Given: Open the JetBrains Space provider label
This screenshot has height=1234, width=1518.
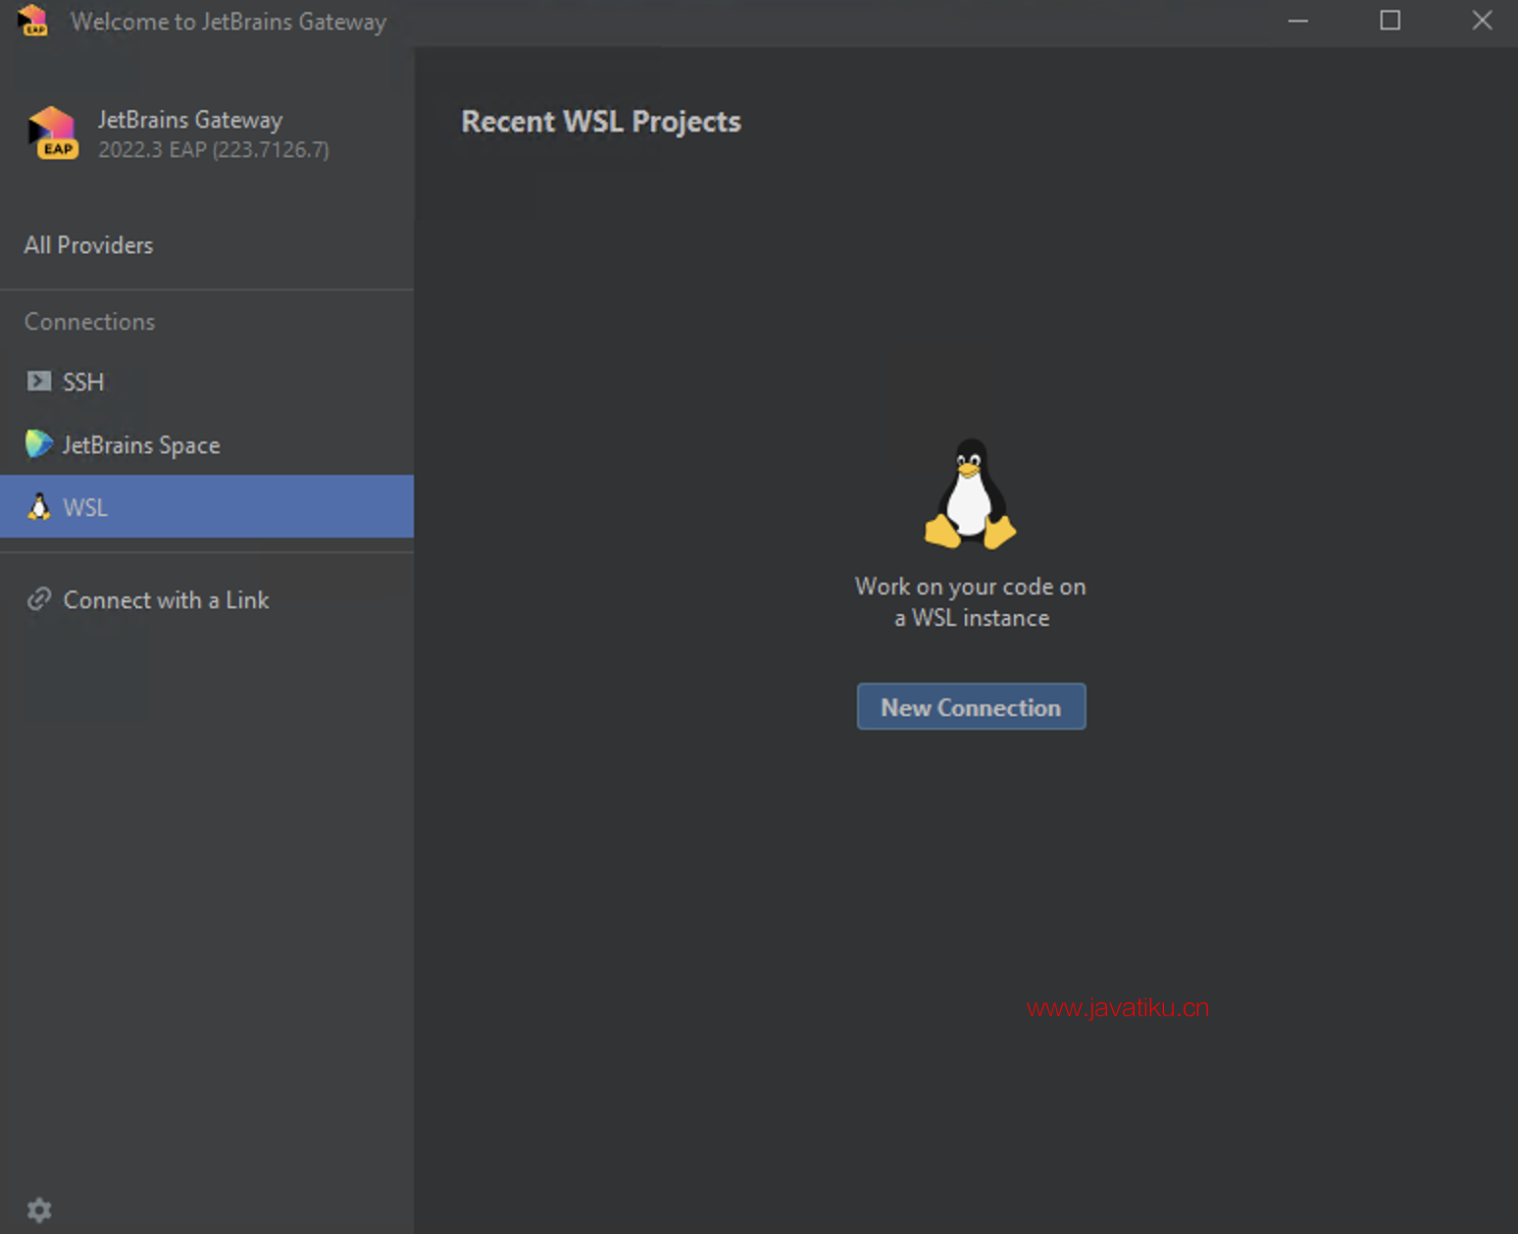Looking at the screenshot, I should point(141,445).
